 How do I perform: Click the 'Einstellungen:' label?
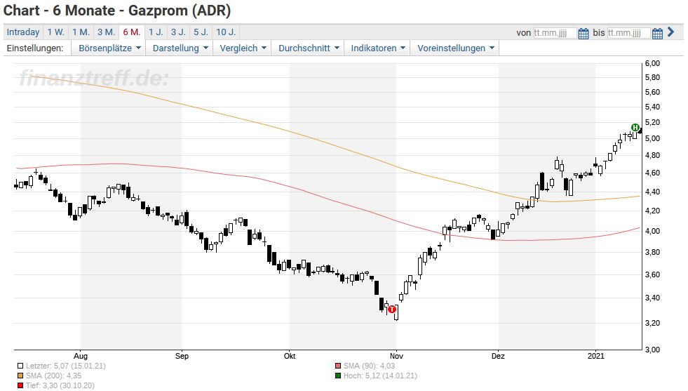pyautogui.click(x=34, y=48)
